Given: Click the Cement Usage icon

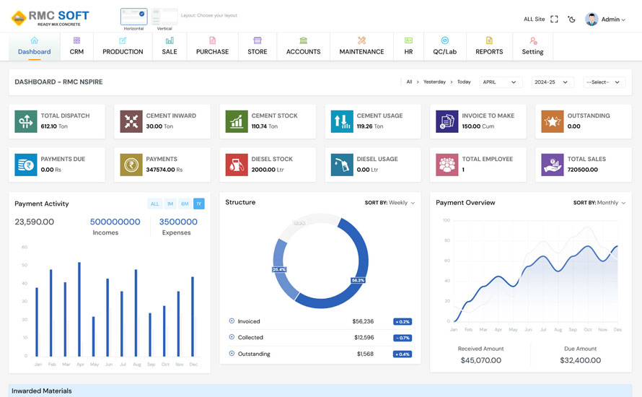Looking at the screenshot, I should point(342,121).
